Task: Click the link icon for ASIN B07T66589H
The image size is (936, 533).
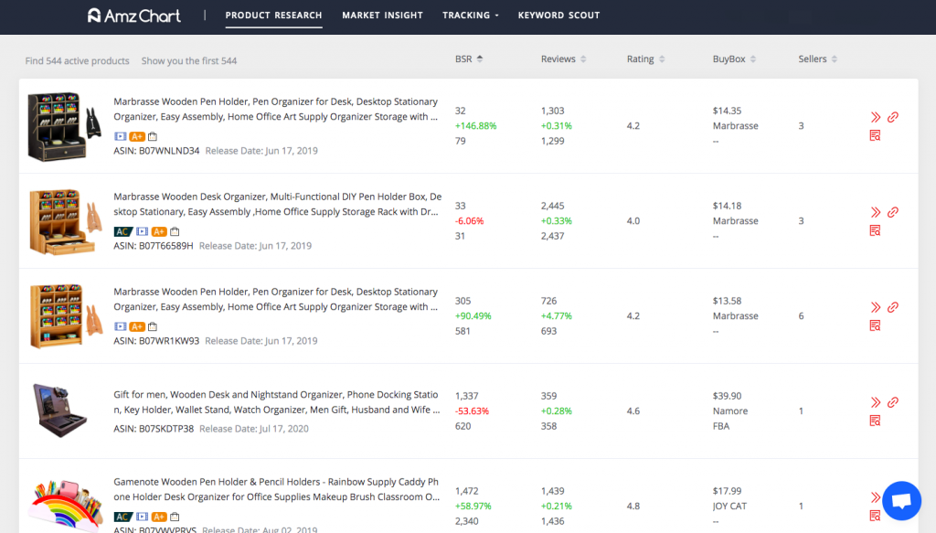Action: click(x=893, y=212)
